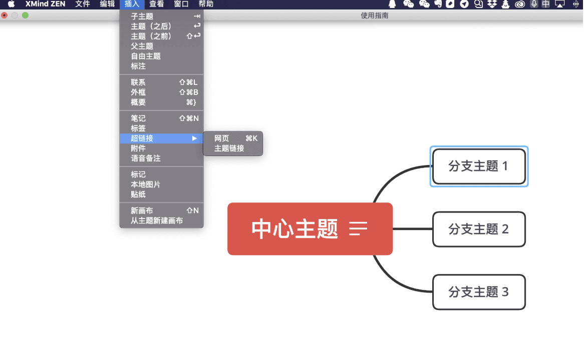This screenshot has width=584, height=339.
Task: Expand the 超链接 submenu arrow
Action: (195, 138)
